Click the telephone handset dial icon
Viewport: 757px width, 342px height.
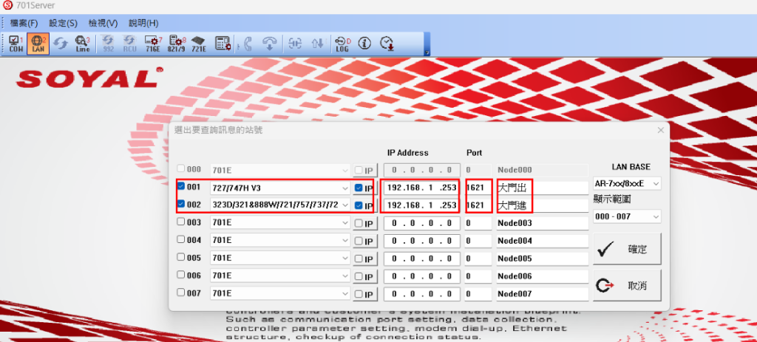[x=248, y=44]
